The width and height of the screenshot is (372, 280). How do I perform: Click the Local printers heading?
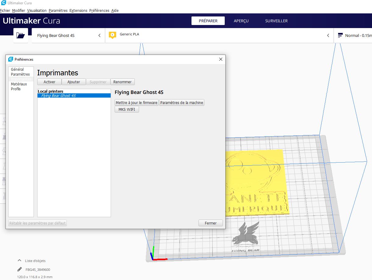click(51, 91)
